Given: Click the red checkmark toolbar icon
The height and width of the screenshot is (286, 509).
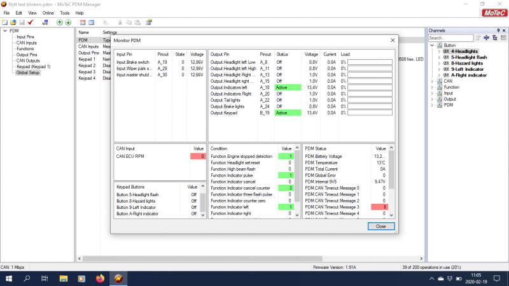Looking at the screenshot, I should tap(31, 22).
